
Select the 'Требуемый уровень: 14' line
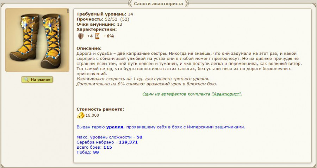105,14
